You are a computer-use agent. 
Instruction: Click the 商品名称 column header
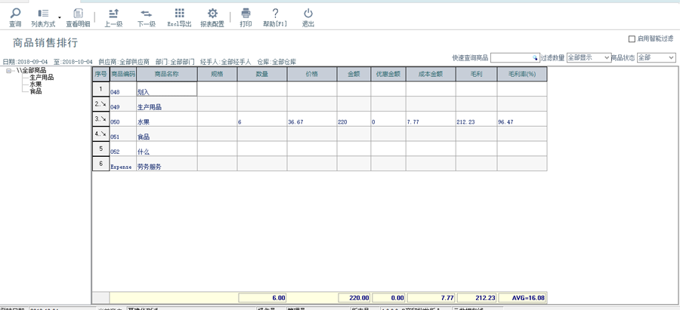(165, 74)
